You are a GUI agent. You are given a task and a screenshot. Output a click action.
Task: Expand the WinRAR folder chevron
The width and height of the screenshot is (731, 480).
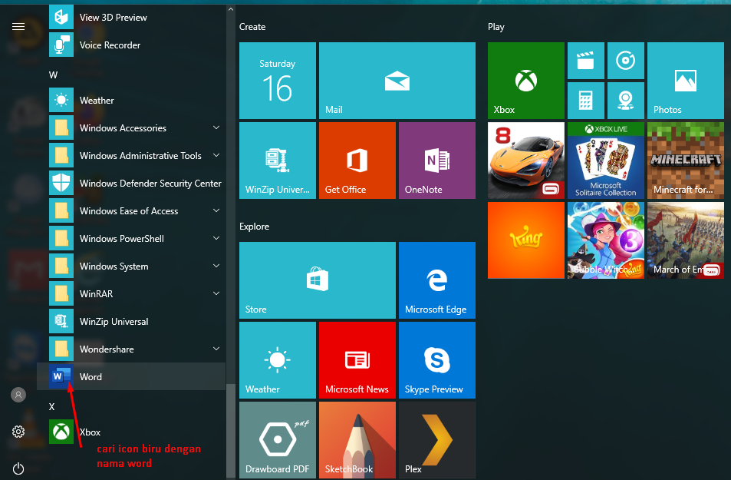216,293
